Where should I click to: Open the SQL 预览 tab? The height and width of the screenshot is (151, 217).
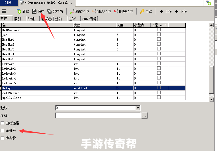click(89, 19)
